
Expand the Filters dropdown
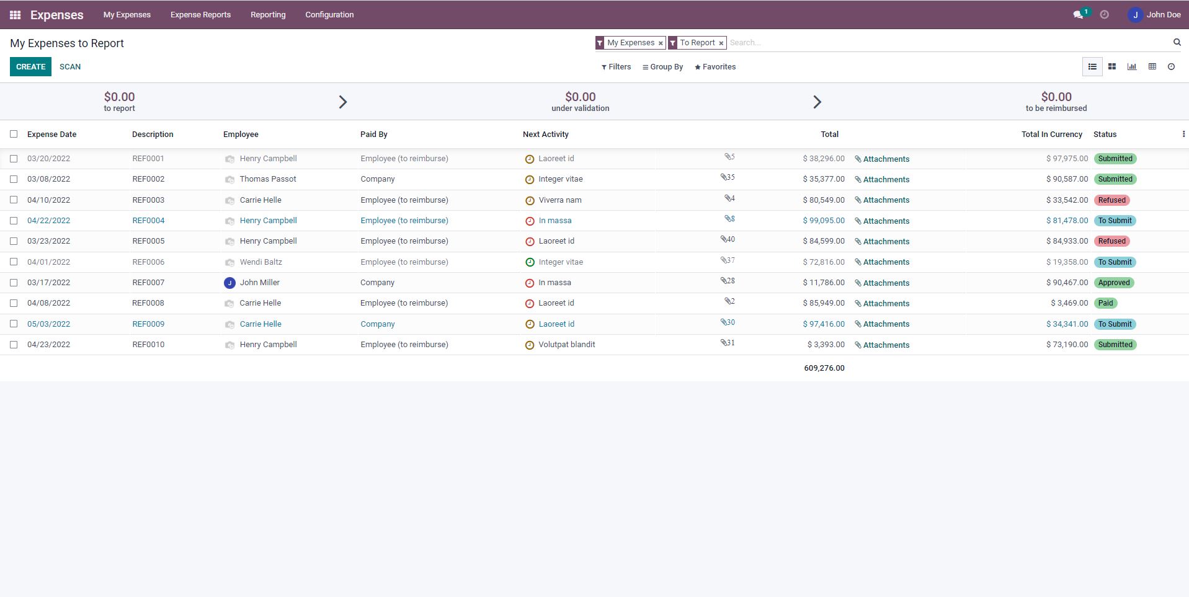pyautogui.click(x=616, y=67)
